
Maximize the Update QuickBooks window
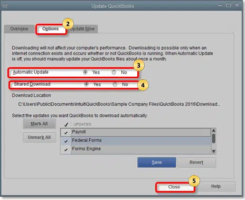[229, 5]
